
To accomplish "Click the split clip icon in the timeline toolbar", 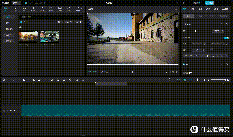I will pyautogui.click(x=24, y=80).
